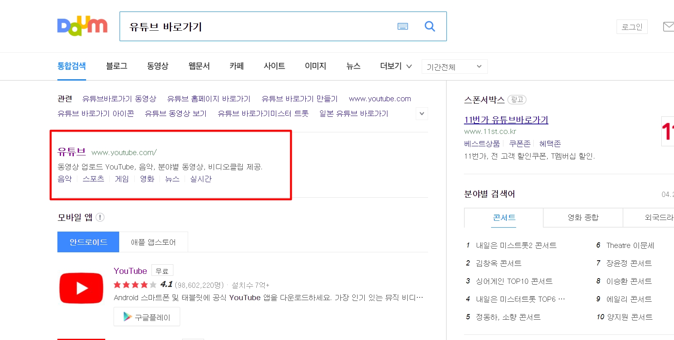
Task: Open the 베스트상품 ad sublink
Action: point(482,144)
